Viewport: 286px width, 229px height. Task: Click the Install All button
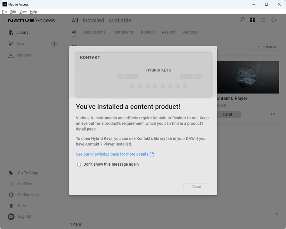tap(266, 47)
